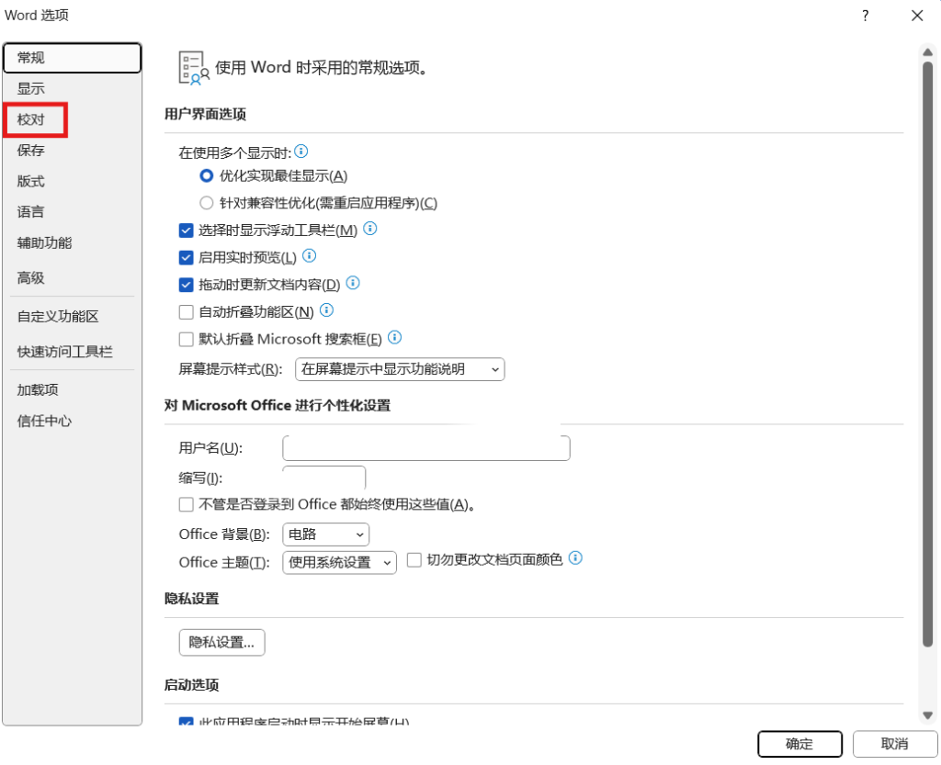The width and height of the screenshot is (941, 765).
Task: Click info icon next to 选择时显示浮动工具栏
Action: pyautogui.click(x=371, y=229)
